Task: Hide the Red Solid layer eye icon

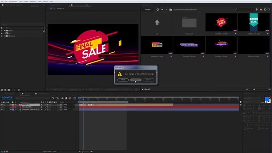Action: [x=2, y=107]
